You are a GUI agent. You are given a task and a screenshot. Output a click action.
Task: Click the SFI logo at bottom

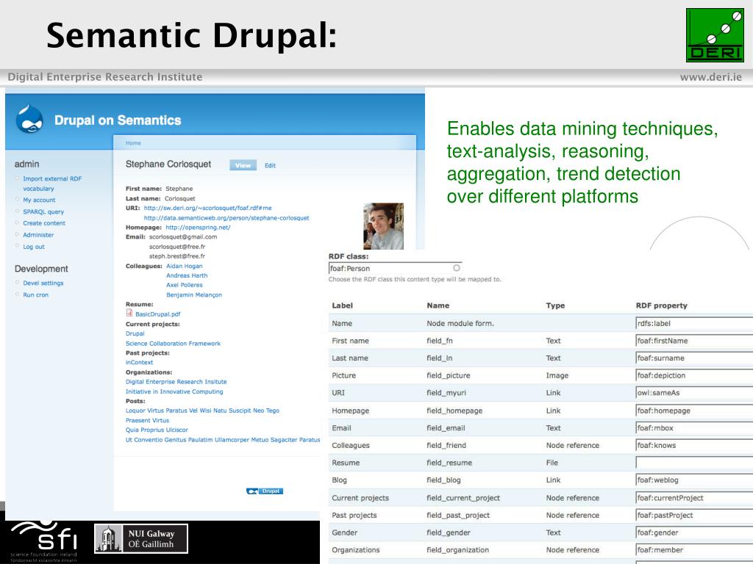[x=44, y=541]
